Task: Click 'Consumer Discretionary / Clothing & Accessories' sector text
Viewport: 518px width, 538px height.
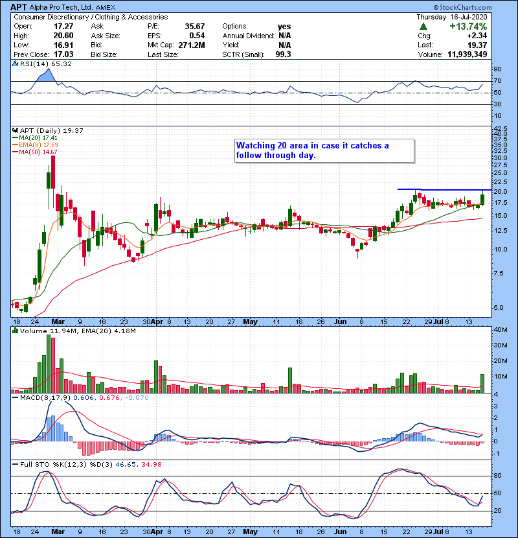Action: point(91,17)
